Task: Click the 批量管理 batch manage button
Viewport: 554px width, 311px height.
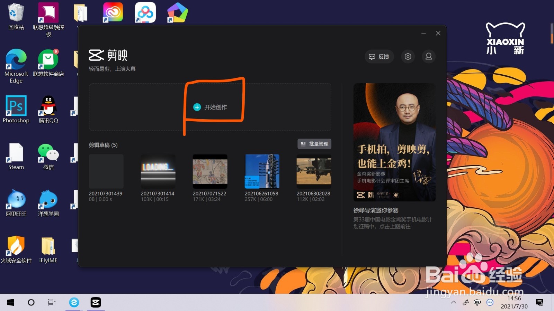Action: click(314, 144)
